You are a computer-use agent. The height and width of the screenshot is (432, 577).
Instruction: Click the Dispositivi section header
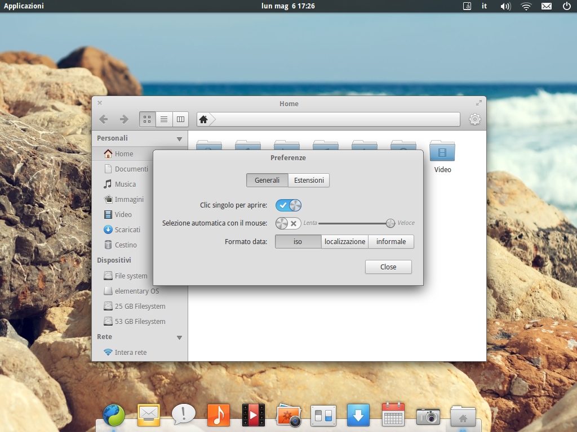[114, 260]
